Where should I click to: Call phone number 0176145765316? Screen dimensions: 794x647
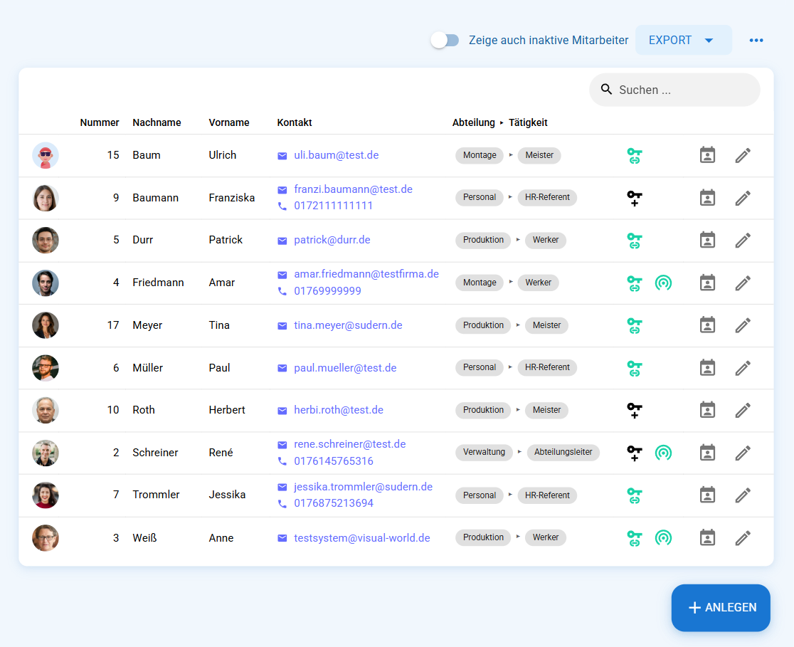pos(333,461)
